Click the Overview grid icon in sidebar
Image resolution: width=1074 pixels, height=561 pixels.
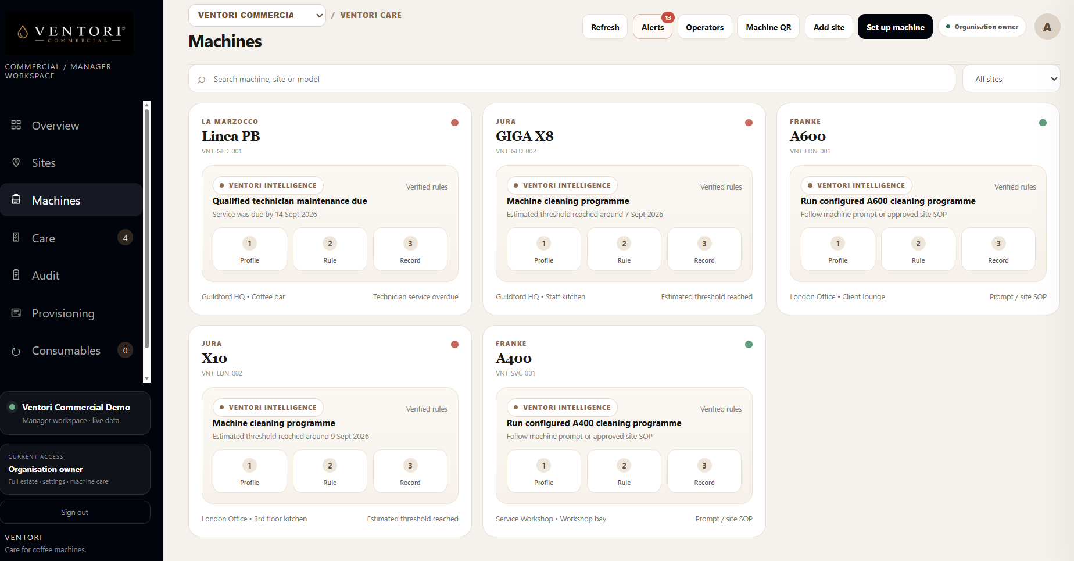pyautogui.click(x=16, y=125)
